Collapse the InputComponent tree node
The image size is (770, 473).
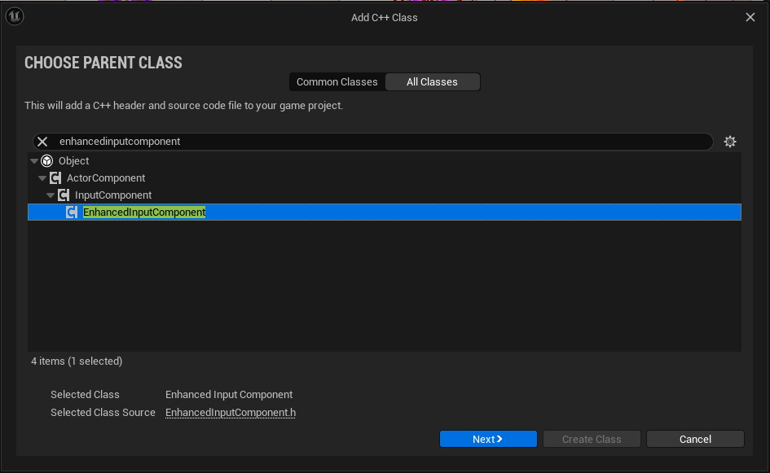coord(50,195)
